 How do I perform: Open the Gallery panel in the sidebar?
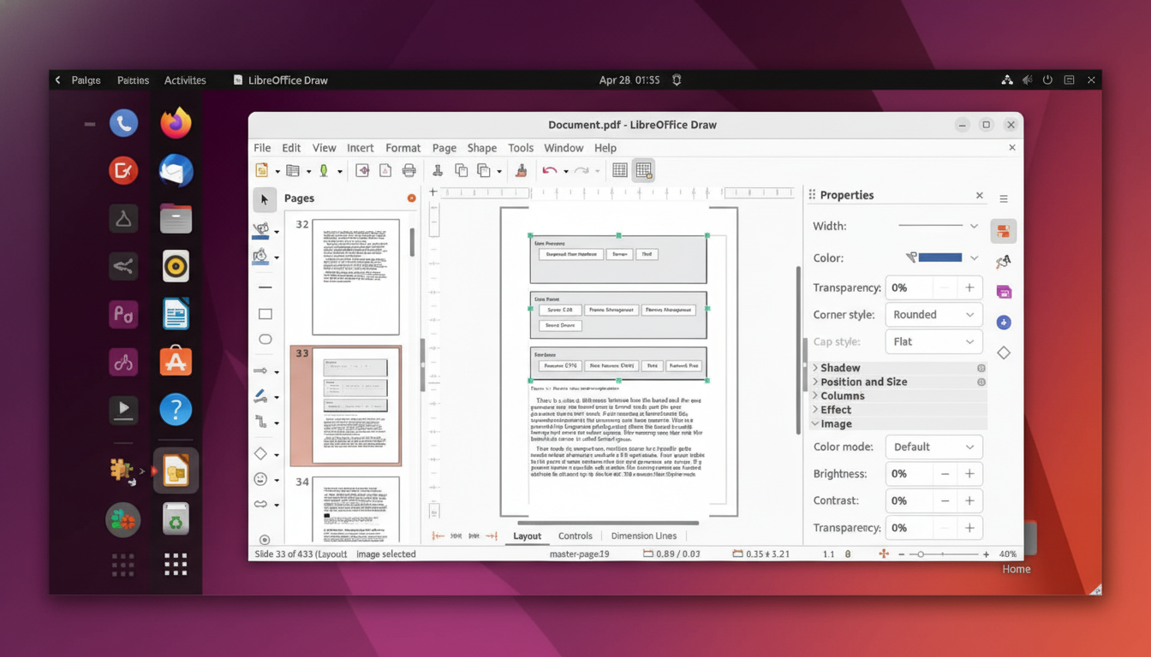(1004, 291)
